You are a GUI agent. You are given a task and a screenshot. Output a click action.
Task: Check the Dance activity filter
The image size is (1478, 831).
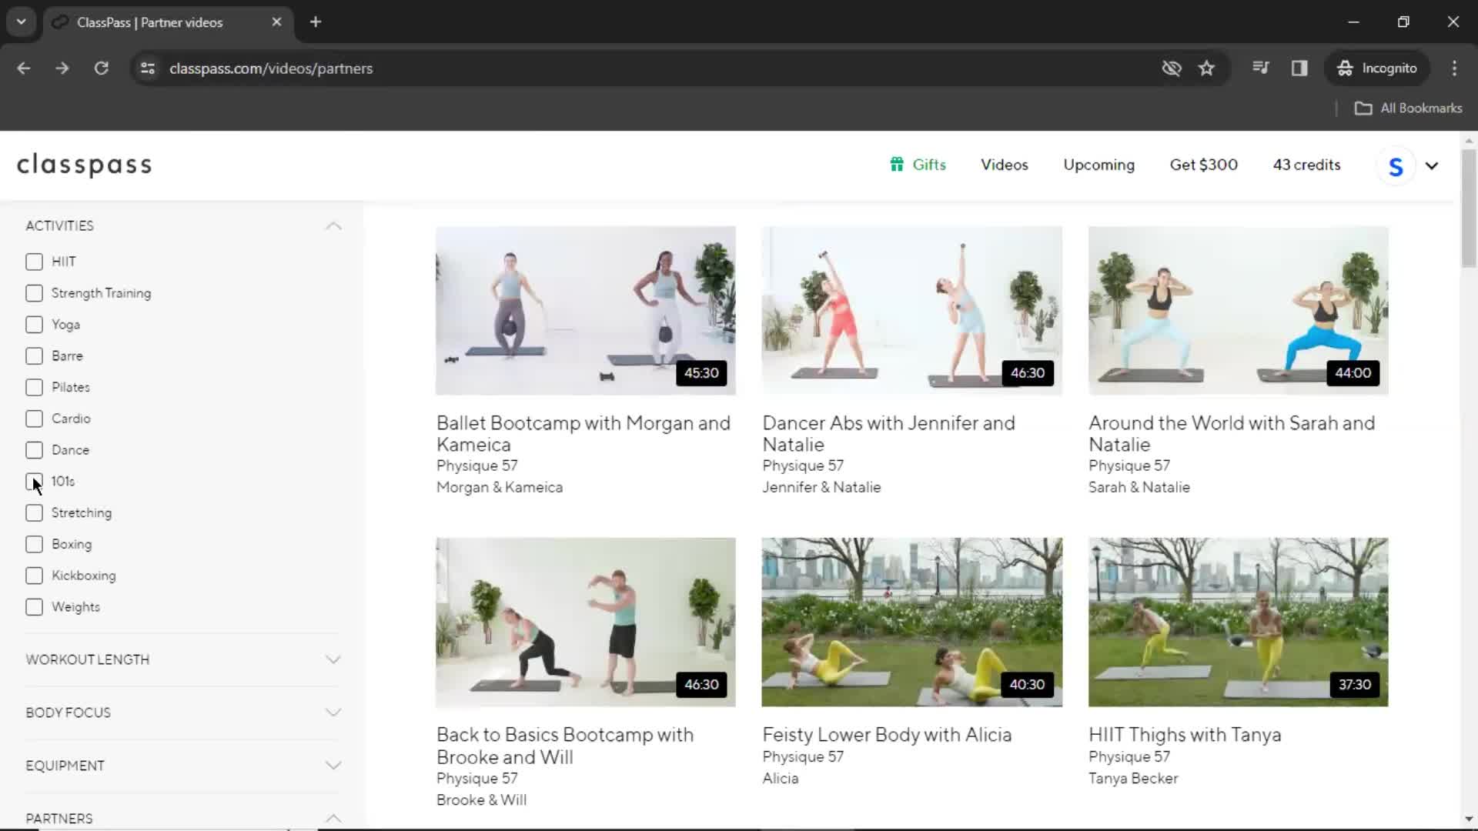(34, 450)
